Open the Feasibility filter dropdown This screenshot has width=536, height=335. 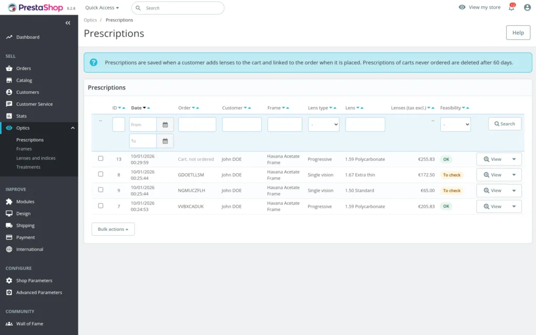pos(455,125)
